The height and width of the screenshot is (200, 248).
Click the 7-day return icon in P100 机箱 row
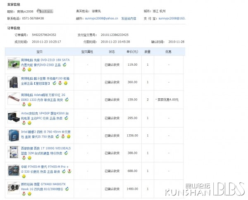[60, 83]
